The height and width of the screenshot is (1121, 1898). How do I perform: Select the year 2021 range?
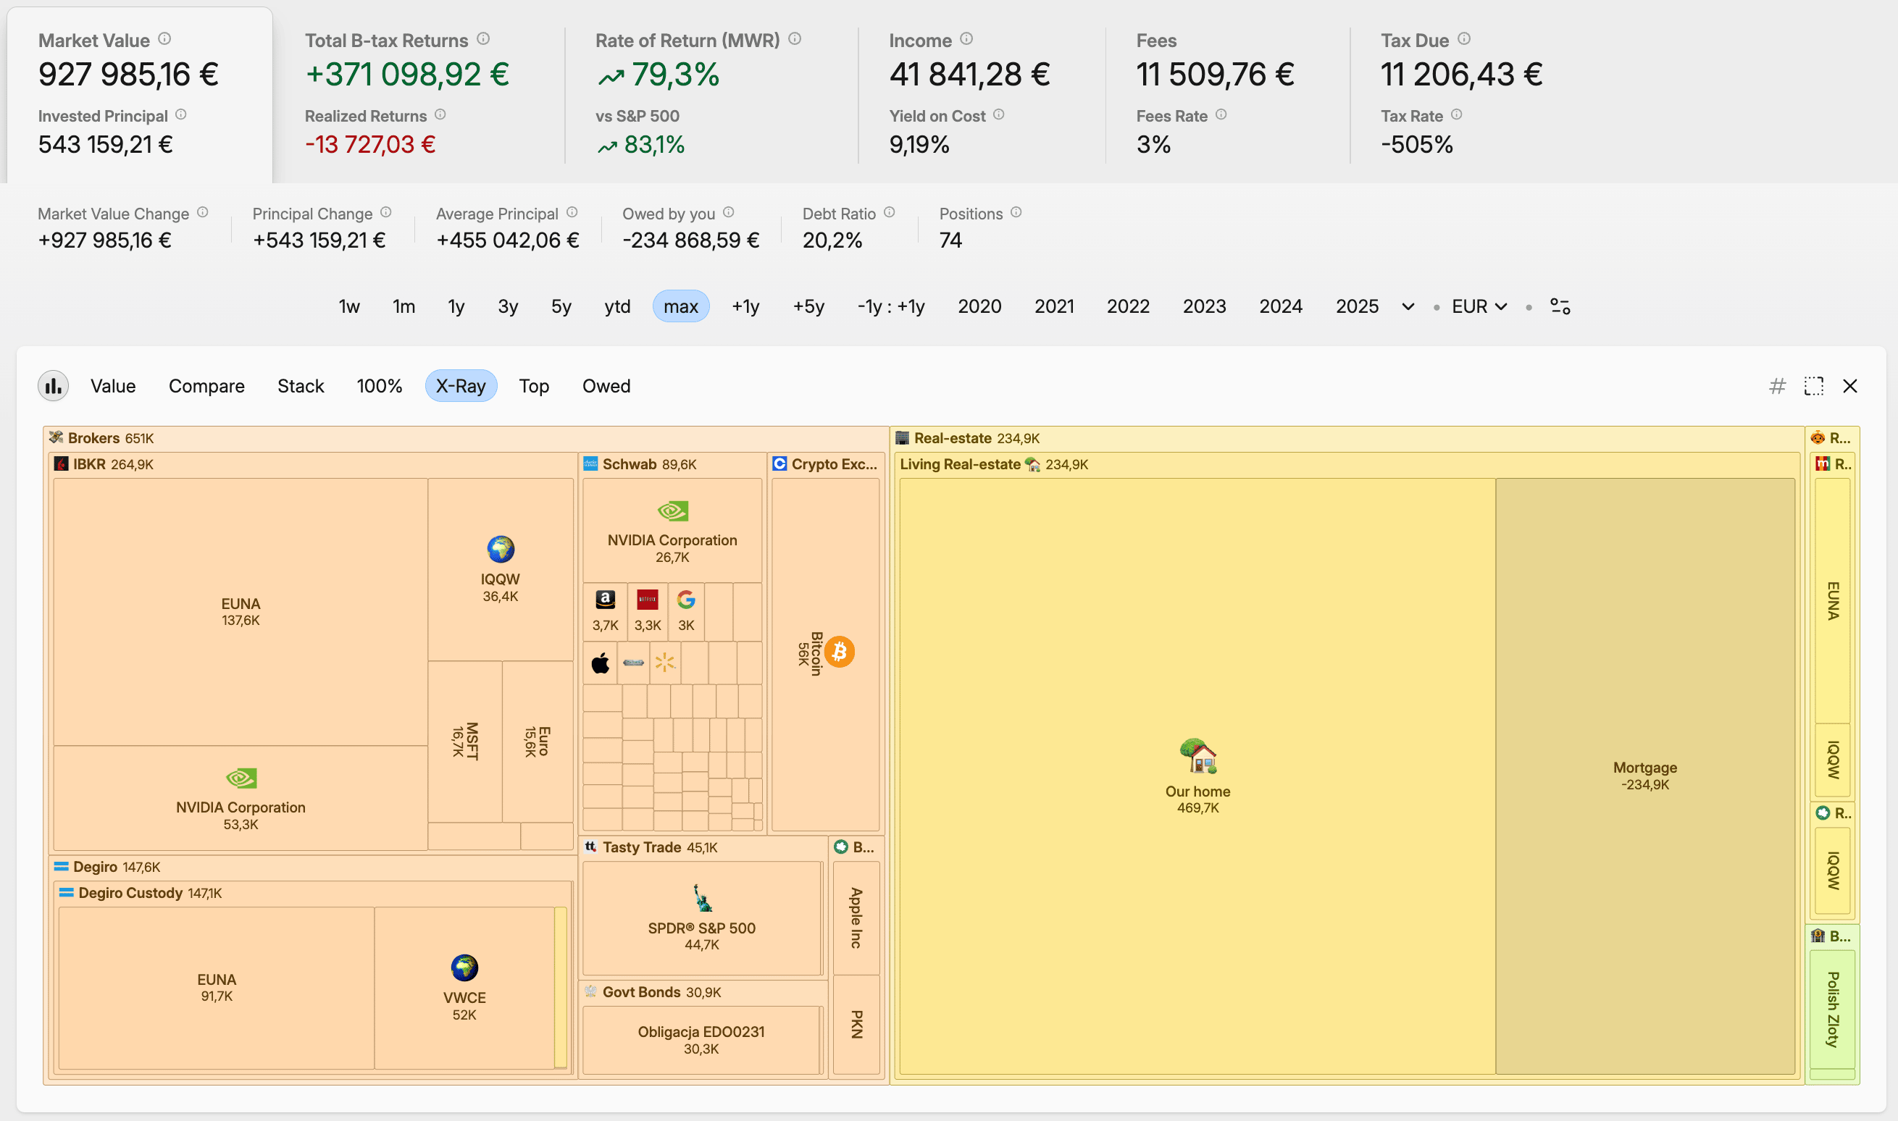click(x=1054, y=306)
